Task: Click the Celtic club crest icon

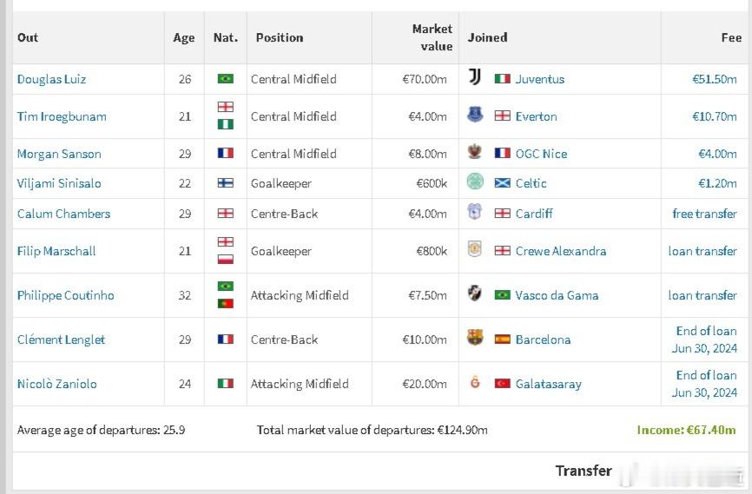Action: coord(475,181)
